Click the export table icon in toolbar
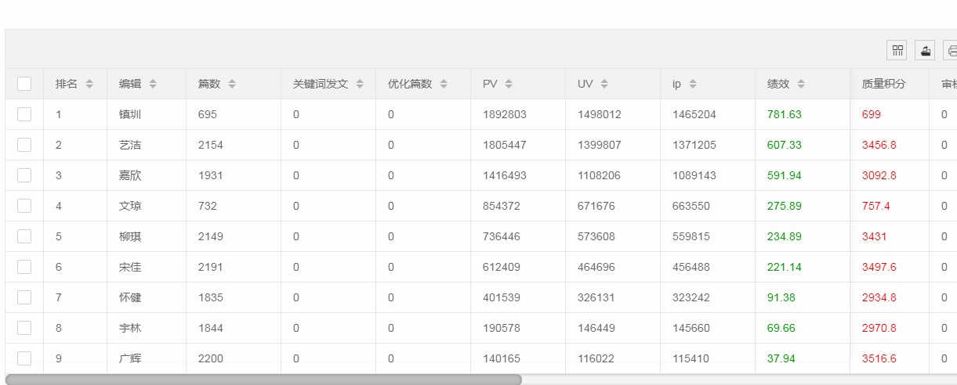Viewport: 957px width, 385px height. click(x=925, y=50)
